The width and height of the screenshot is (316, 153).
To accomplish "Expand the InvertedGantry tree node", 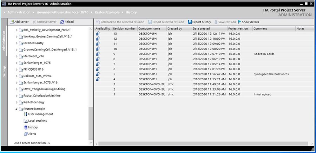I will [x=17, y=43].
